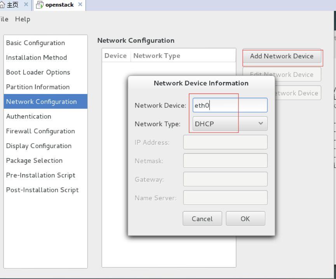Select Partition Information in sidebar

point(38,87)
